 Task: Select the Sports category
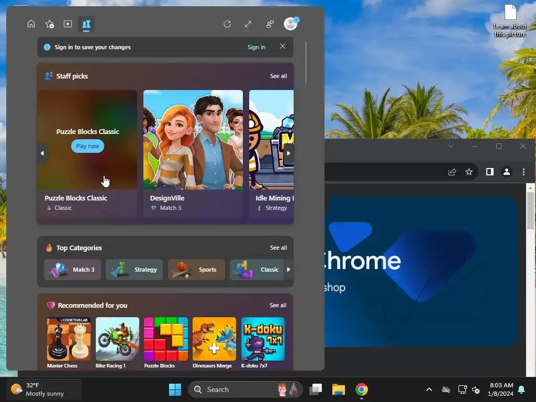[x=197, y=270]
